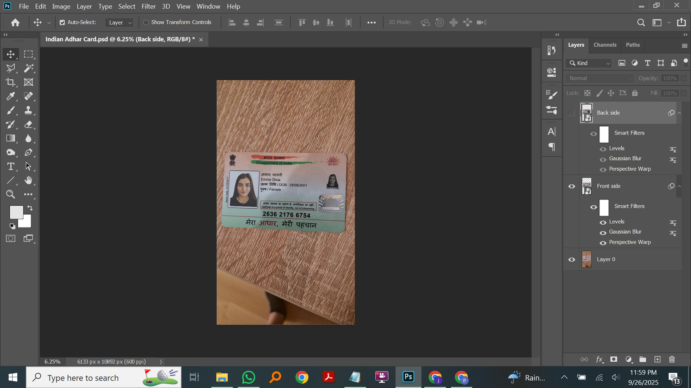Select the Eraser tool
The image size is (691, 388).
click(29, 125)
